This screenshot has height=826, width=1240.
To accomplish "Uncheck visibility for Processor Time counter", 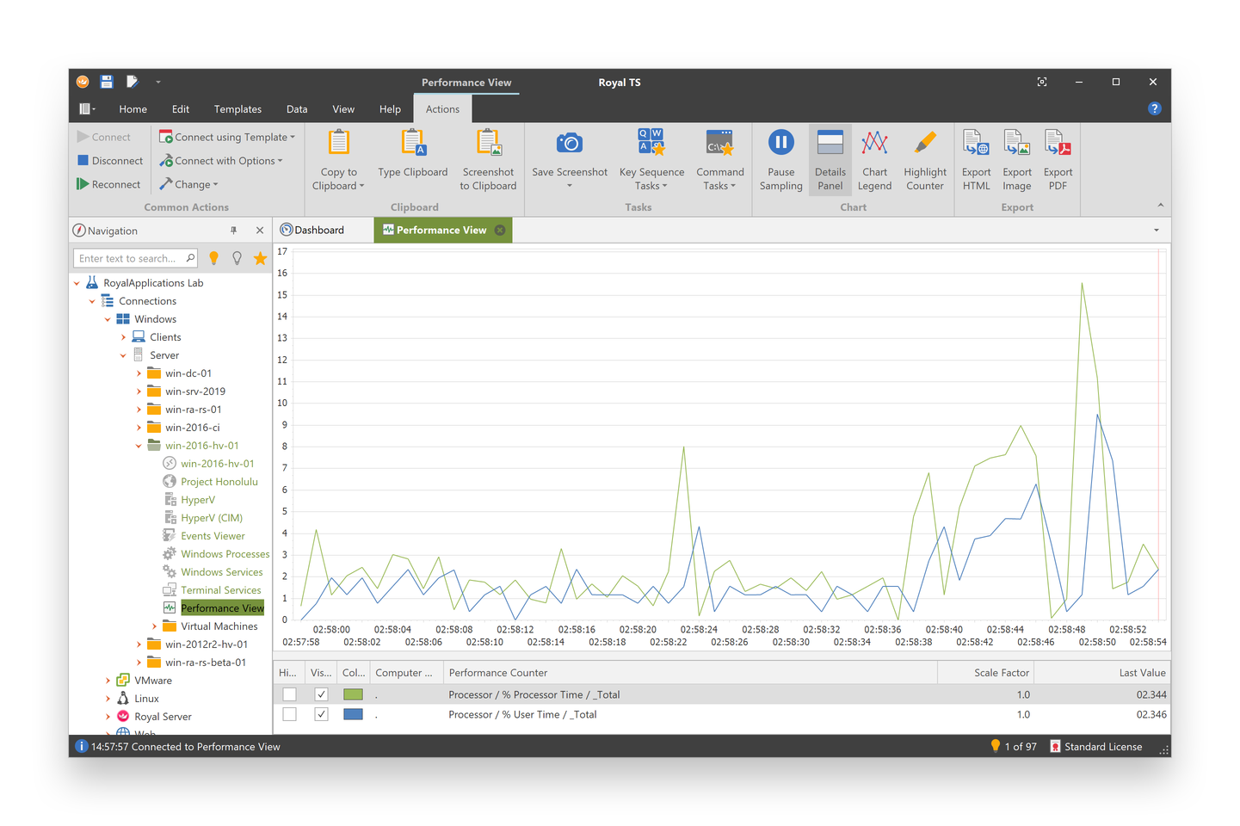I will point(321,694).
